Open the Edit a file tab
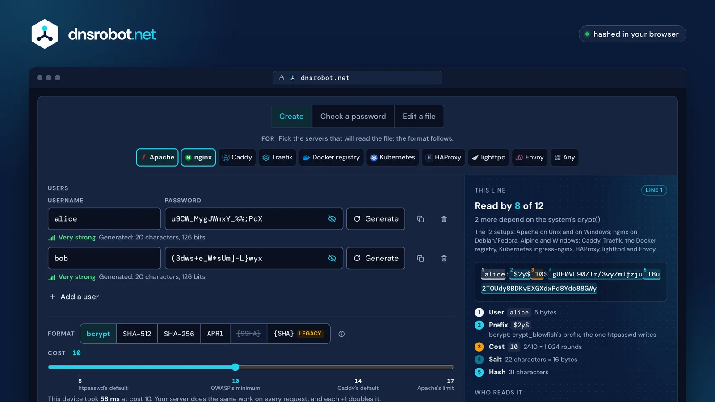The image size is (715, 402). [419, 116]
